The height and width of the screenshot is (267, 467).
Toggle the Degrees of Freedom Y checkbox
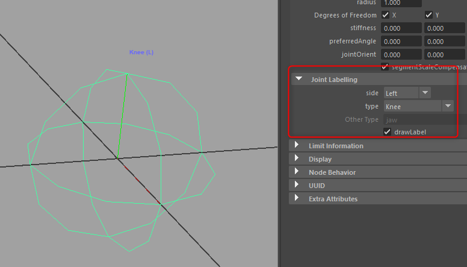click(x=429, y=15)
